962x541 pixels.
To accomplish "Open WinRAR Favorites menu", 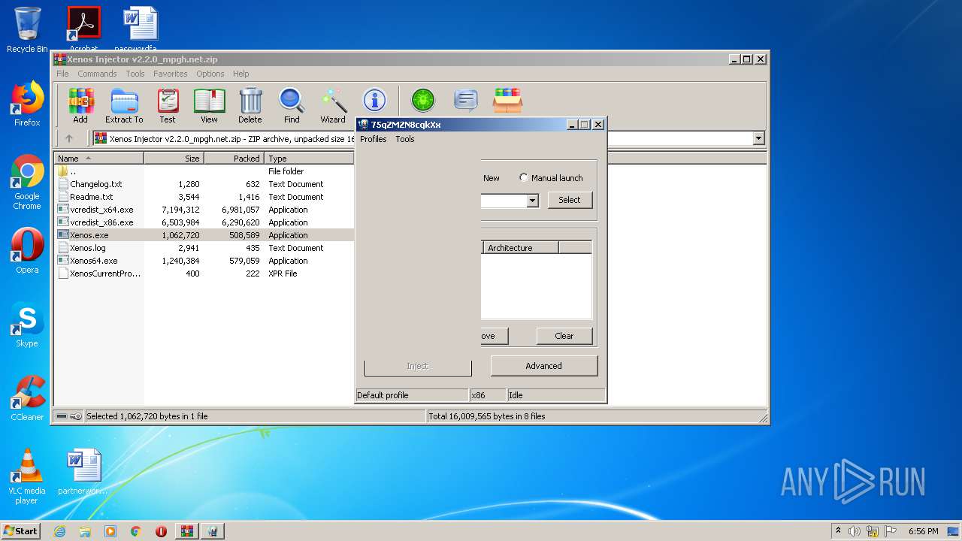I will pos(171,74).
